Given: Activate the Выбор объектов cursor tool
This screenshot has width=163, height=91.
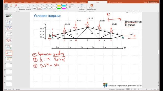Looking at the screenshot, I should point(29,7).
